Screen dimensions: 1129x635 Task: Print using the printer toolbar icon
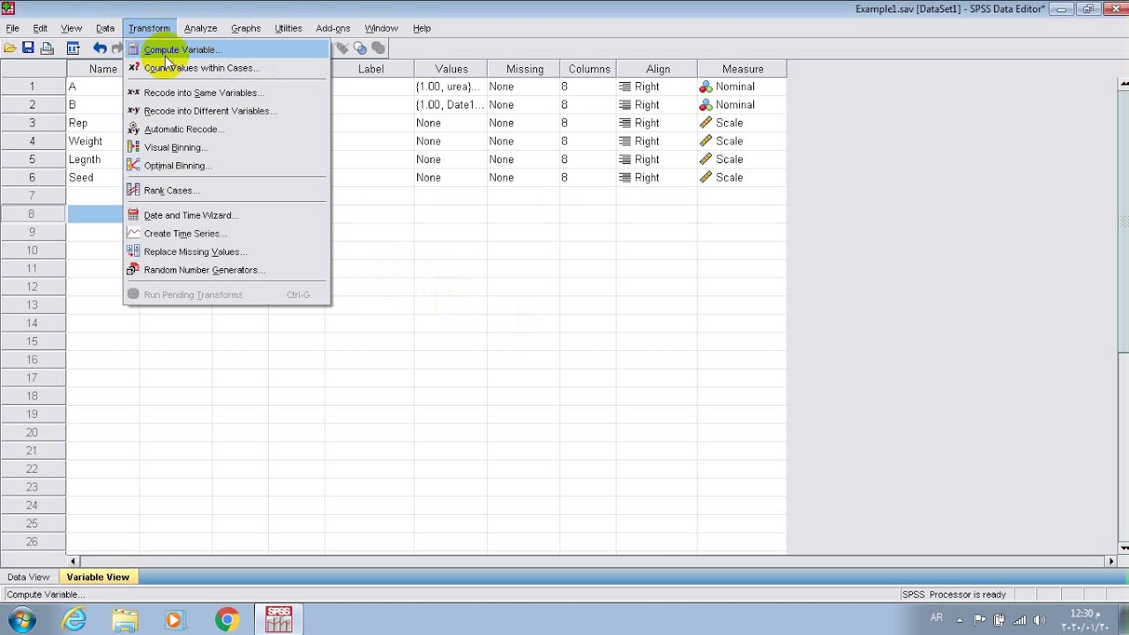pyautogui.click(x=48, y=49)
